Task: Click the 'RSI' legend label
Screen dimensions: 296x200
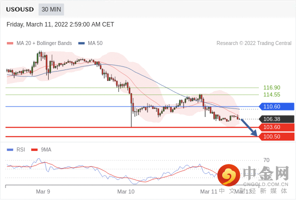Action: coord(21,150)
